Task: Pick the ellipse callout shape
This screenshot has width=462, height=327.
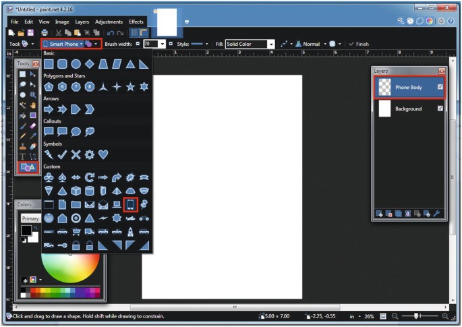Action: (x=76, y=131)
